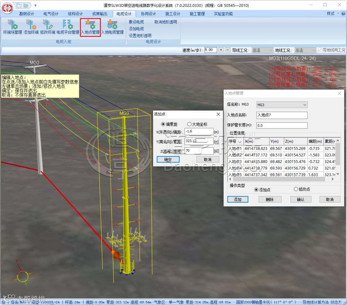Select 修改点 operation type

coord(296,189)
